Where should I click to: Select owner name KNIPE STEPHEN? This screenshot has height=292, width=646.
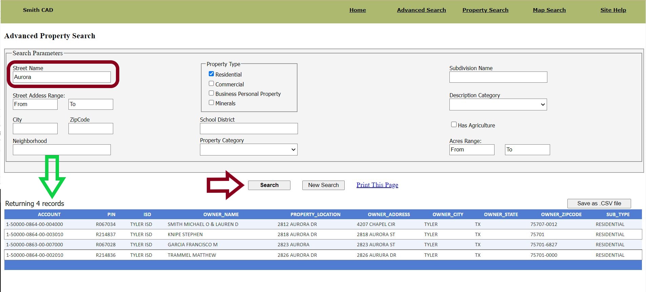(185, 234)
